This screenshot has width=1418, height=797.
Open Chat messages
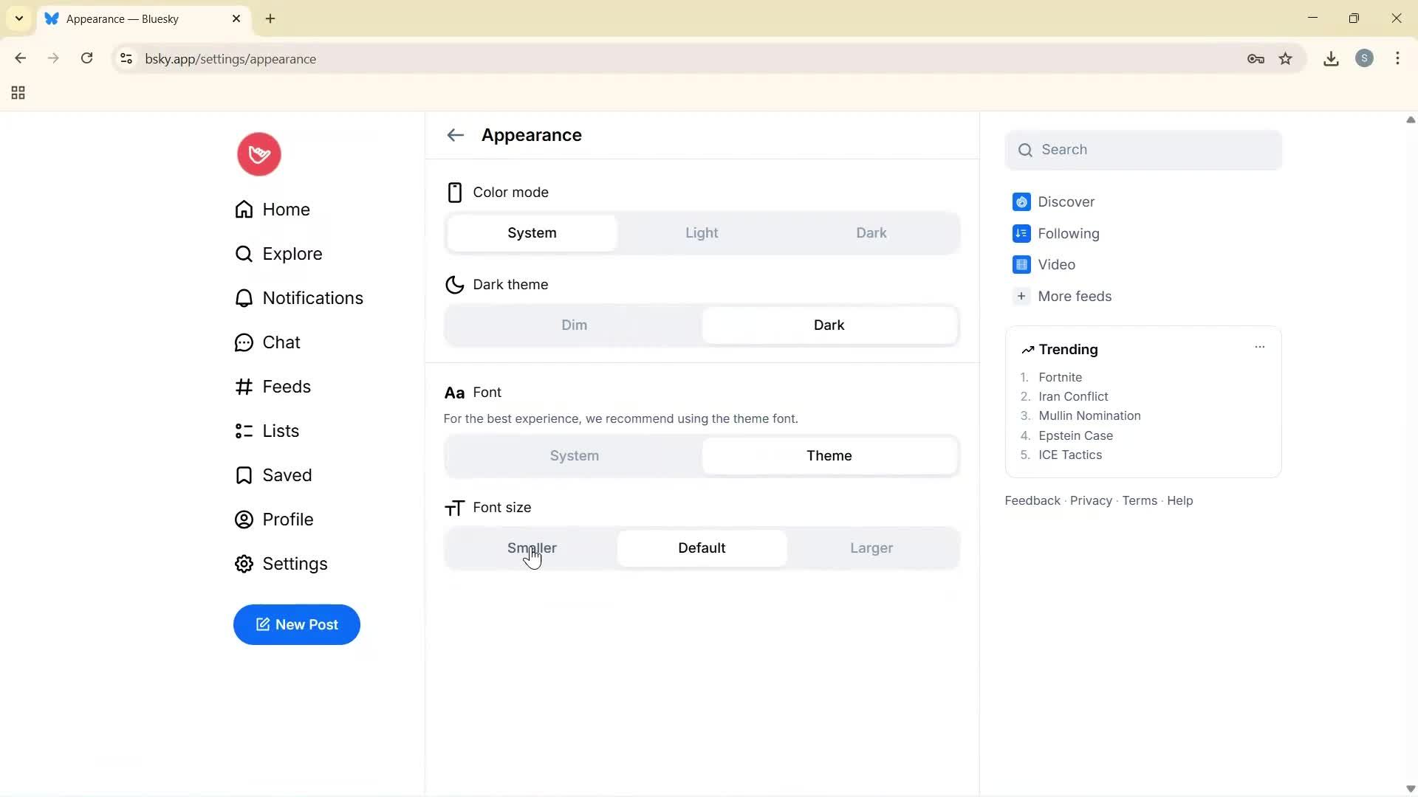click(x=282, y=342)
